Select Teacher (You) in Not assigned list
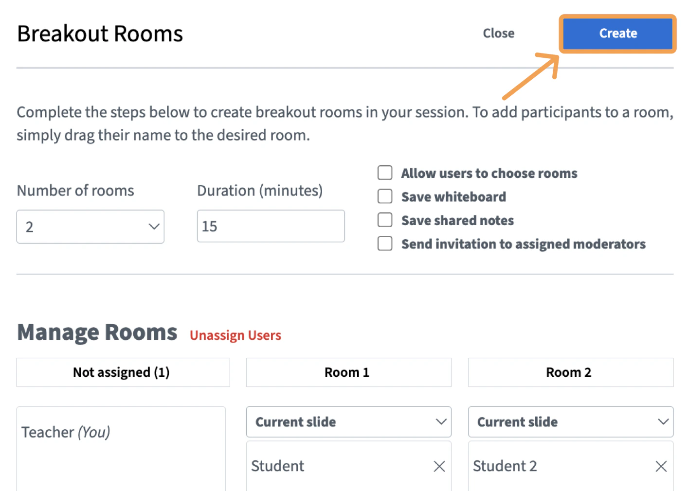 [66, 432]
